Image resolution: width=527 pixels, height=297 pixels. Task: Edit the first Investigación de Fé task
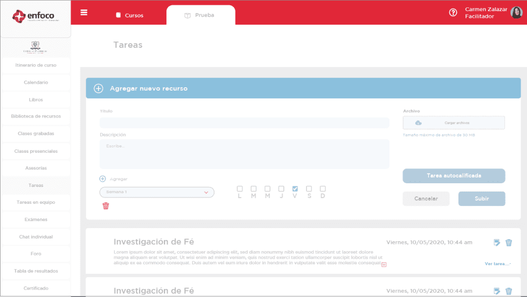pos(496,242)
